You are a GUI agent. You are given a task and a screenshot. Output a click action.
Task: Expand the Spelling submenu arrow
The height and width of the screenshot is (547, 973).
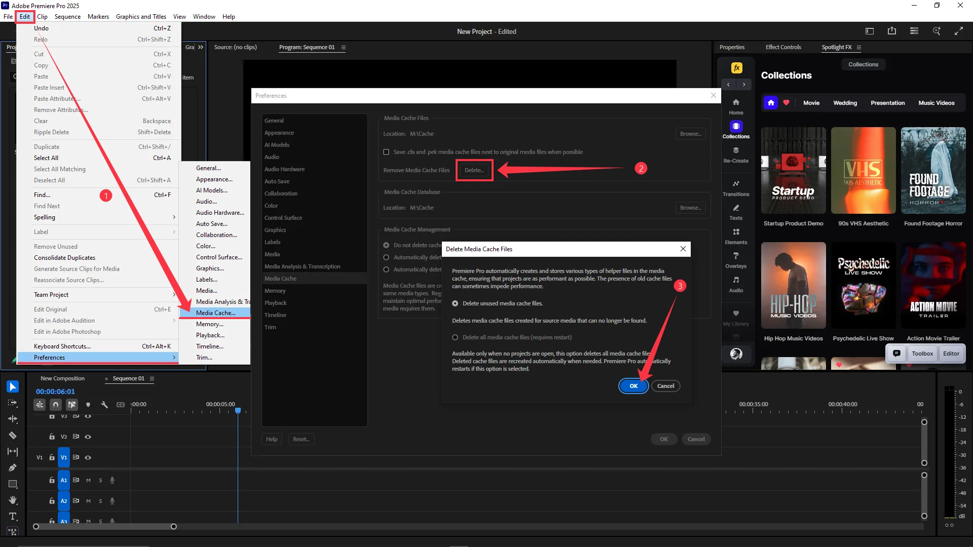174,217
